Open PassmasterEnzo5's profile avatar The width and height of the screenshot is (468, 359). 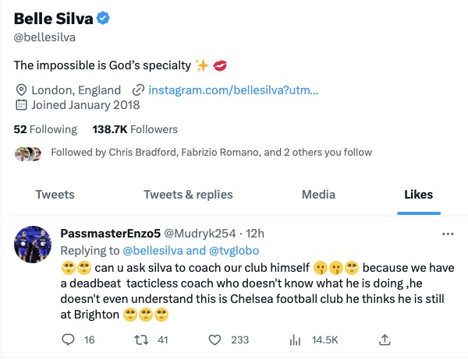pos(34,248)
